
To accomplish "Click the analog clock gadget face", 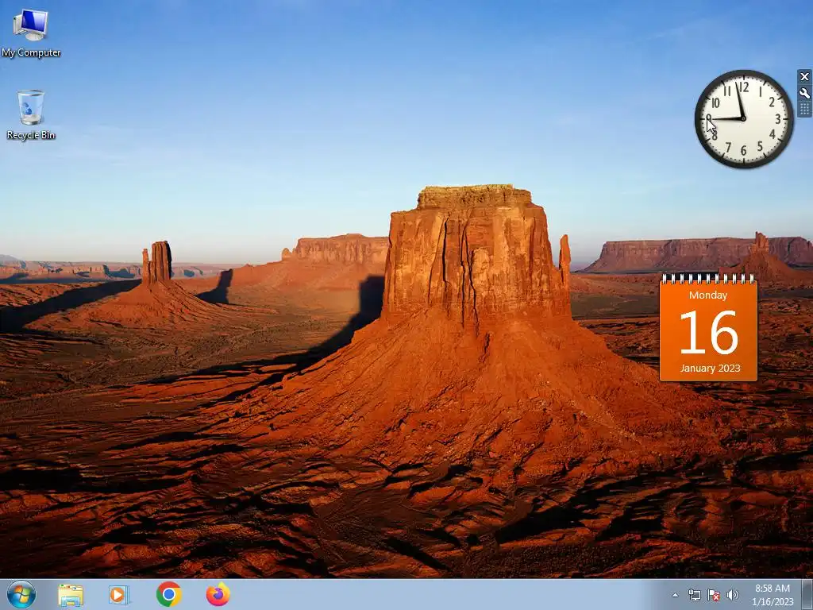I will [x=743, y=119].
